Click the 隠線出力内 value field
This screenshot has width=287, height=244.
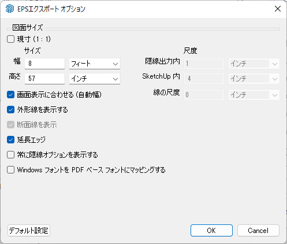[x=204, y=64]
